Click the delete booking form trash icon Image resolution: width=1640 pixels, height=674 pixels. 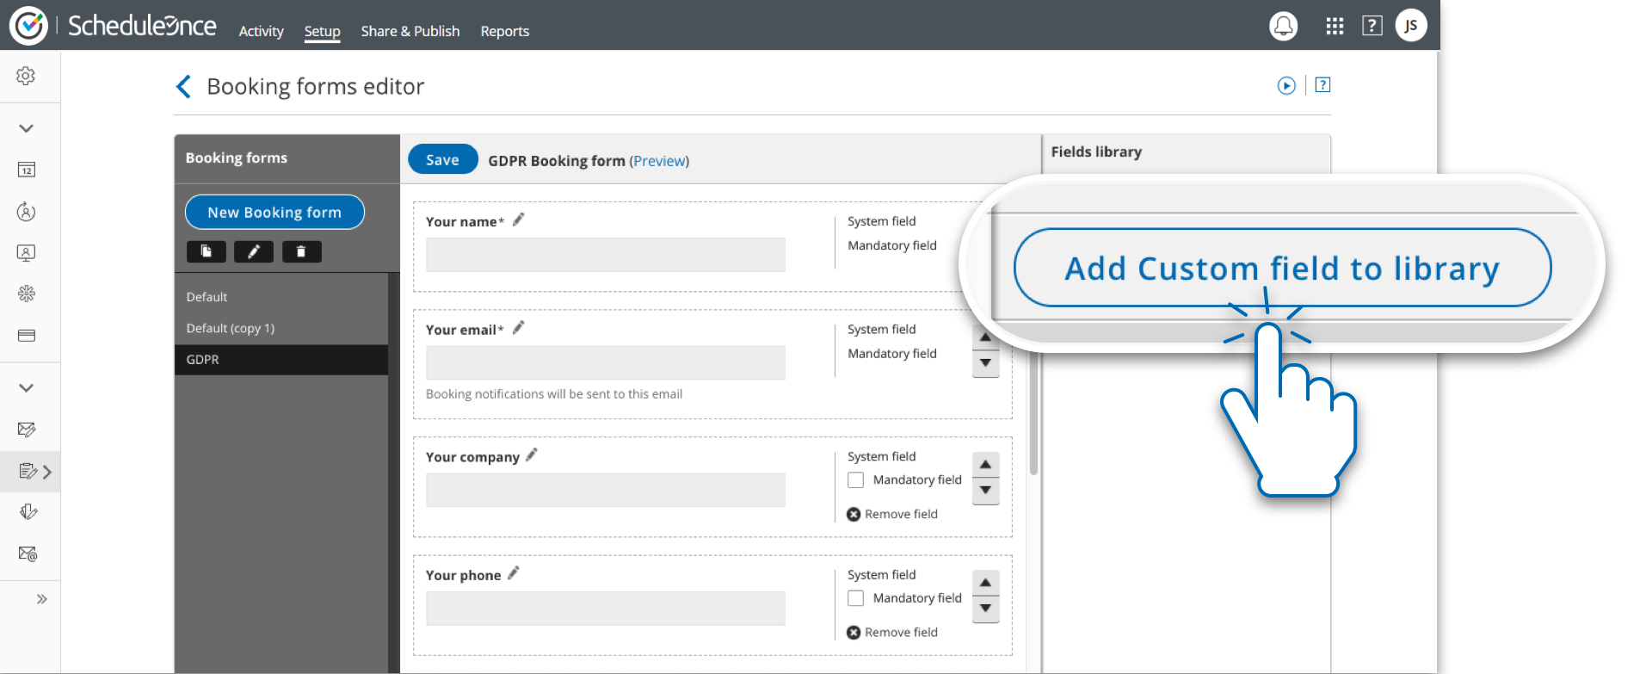point(301,251)
